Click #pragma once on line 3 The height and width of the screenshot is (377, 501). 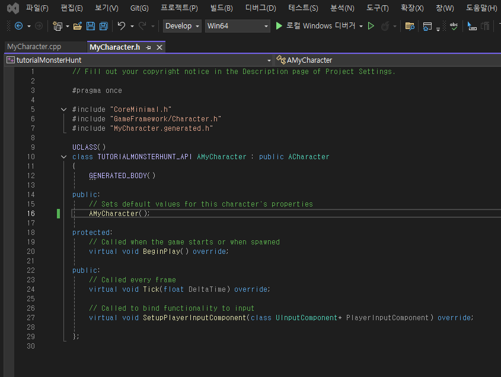tap(97, 91)
